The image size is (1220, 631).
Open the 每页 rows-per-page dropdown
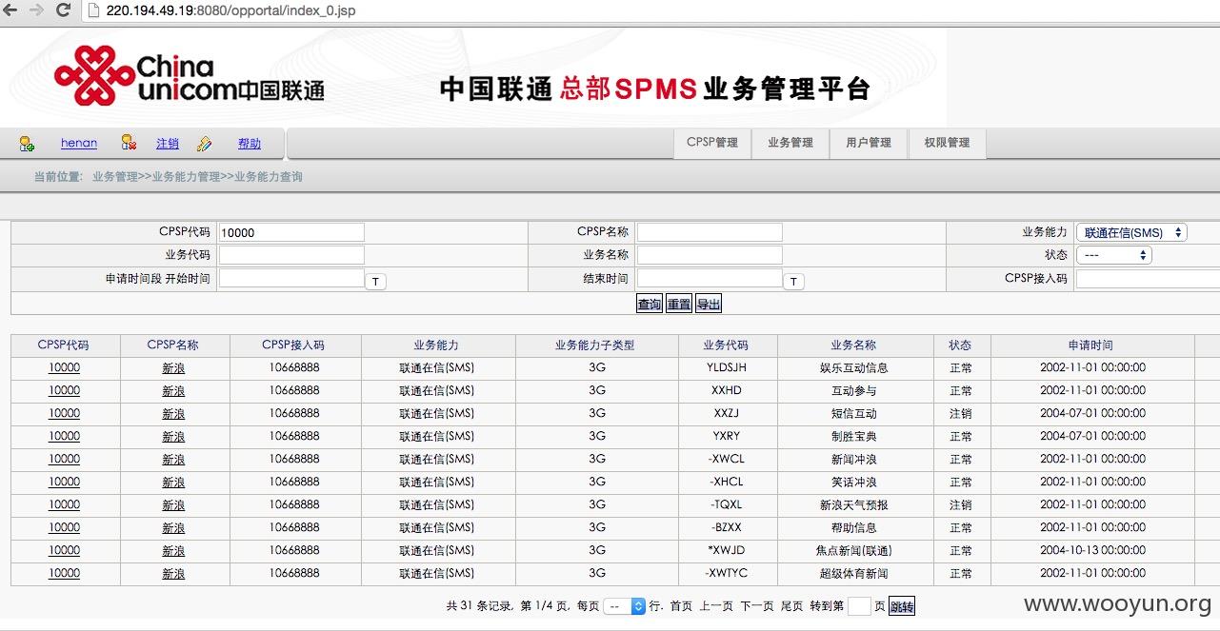click(625, 606)
